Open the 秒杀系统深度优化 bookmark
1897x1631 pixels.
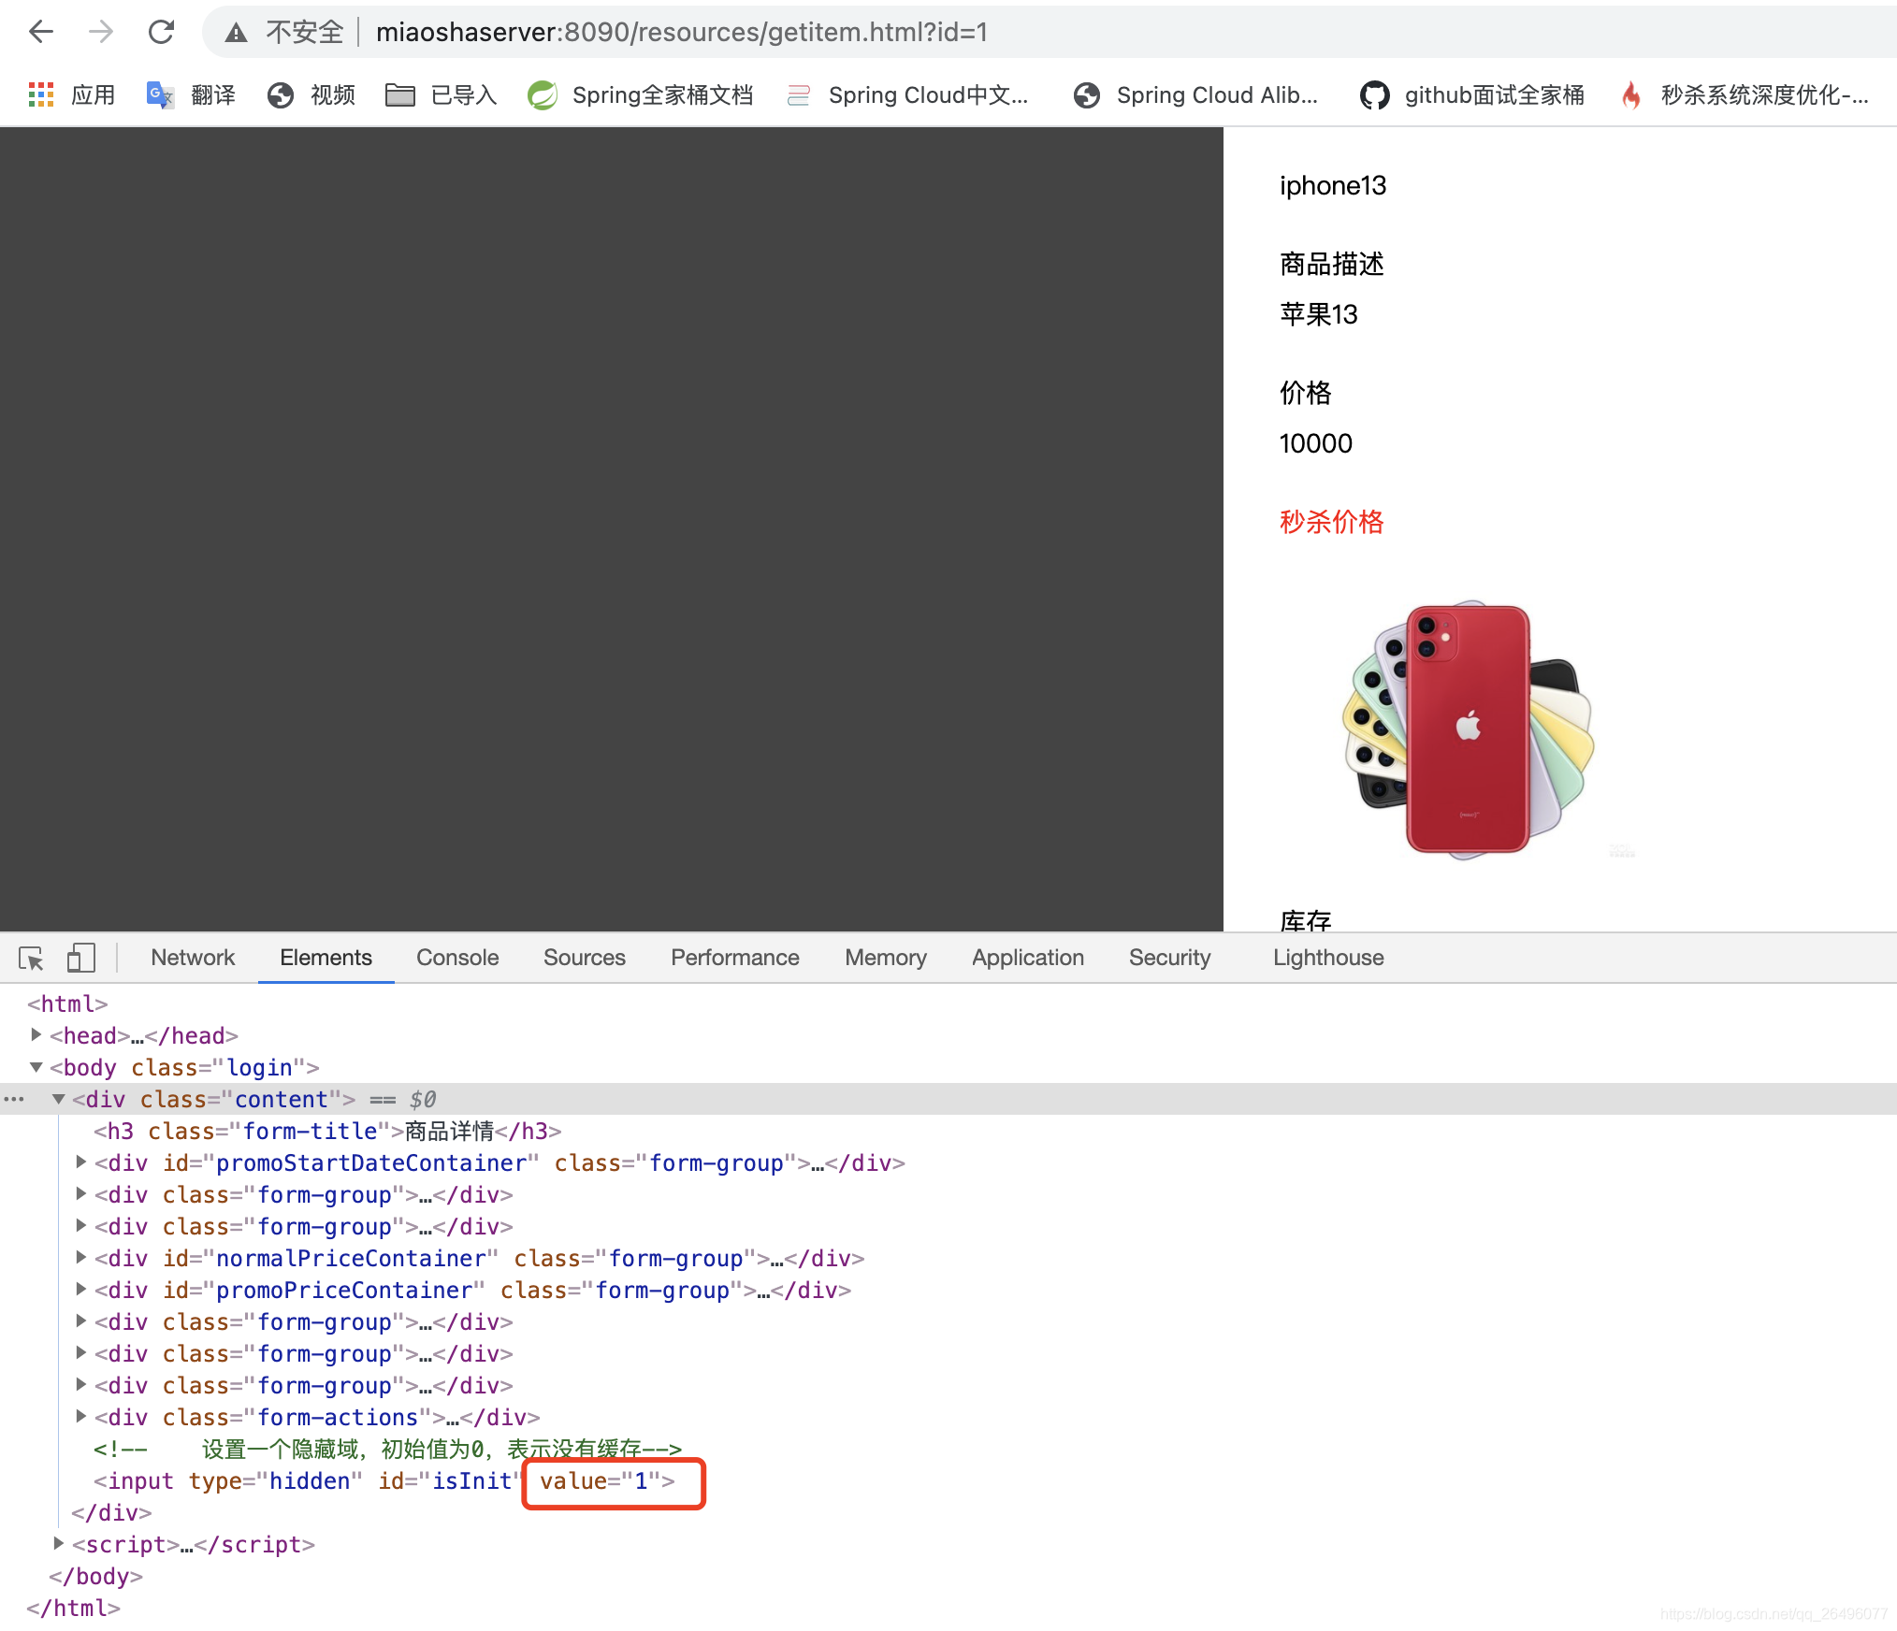(1744, 94)
